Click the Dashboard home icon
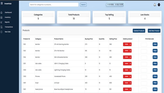164x93 pixels. pos(2,13)
